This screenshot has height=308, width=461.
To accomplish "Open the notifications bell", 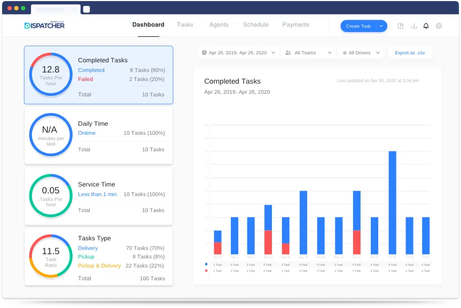I will click(x=426, y=25).
